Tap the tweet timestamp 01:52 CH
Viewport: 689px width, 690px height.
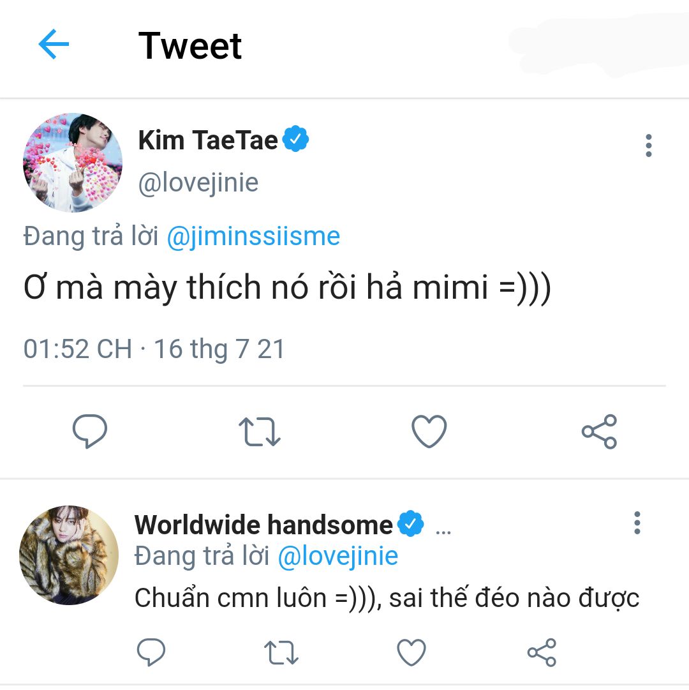[77, 349]
